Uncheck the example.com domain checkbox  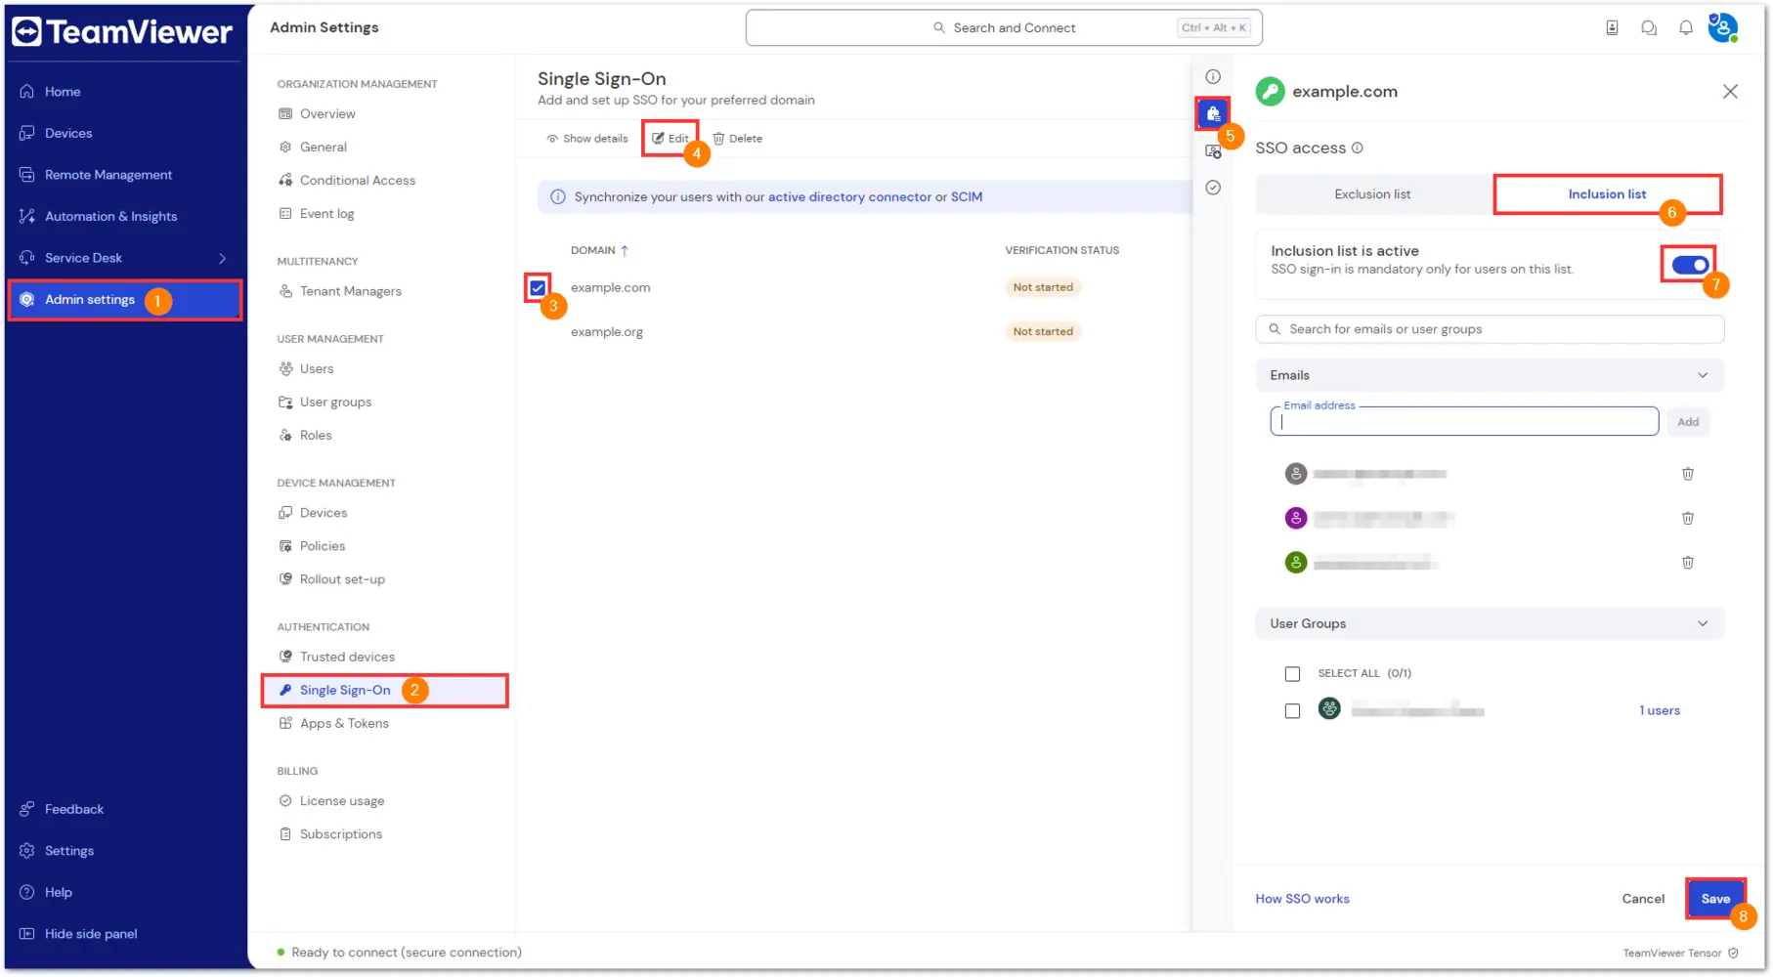(539, 287)
